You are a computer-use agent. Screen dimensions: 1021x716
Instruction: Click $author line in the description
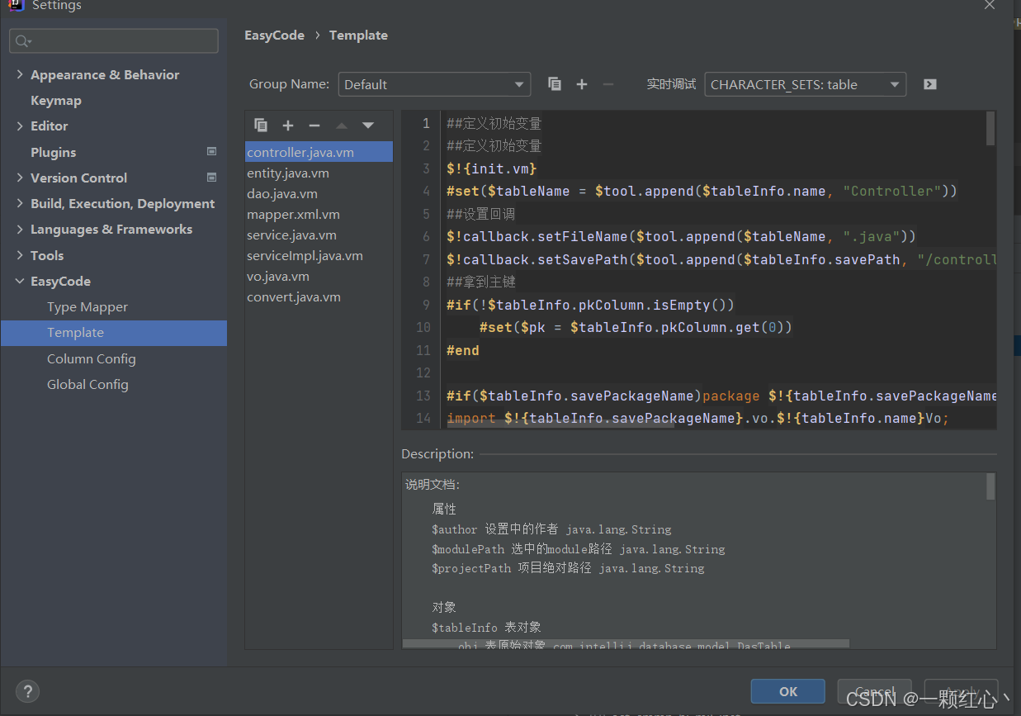click(551, 529)
